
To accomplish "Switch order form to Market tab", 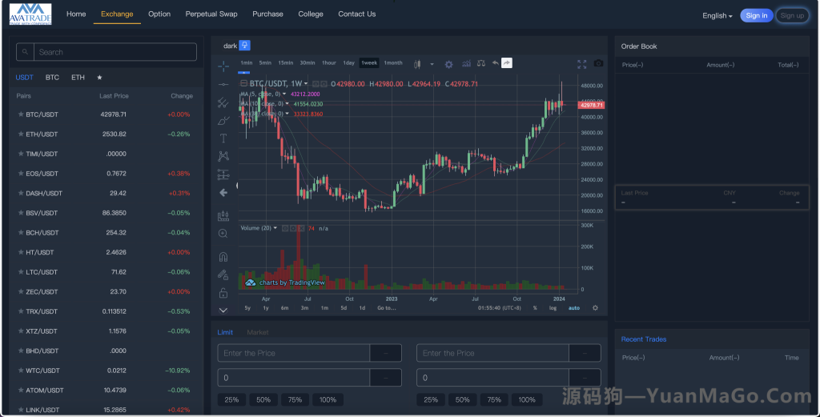I will tap(258, 332).
